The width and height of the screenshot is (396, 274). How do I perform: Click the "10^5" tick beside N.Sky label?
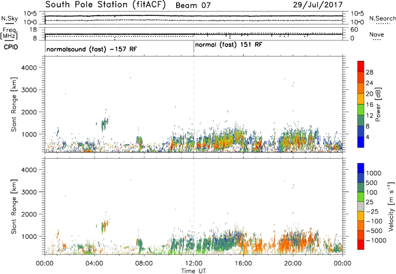click(x=30, y=14)
